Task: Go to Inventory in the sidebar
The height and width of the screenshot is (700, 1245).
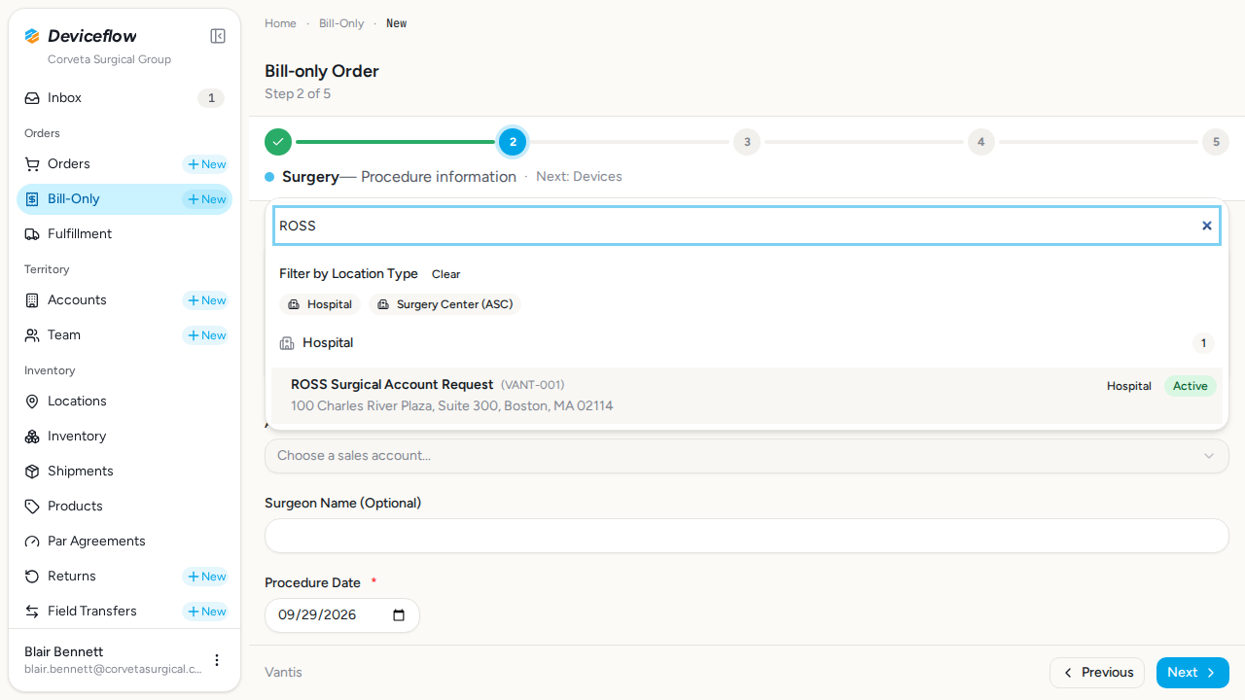Action: point(124,437)
